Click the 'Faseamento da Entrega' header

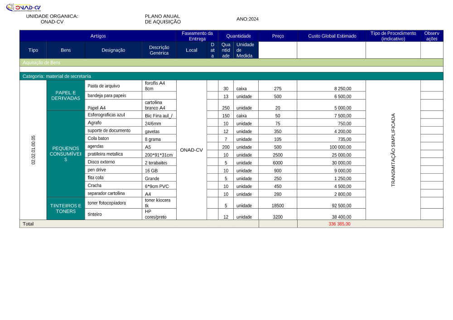point(197,36)
